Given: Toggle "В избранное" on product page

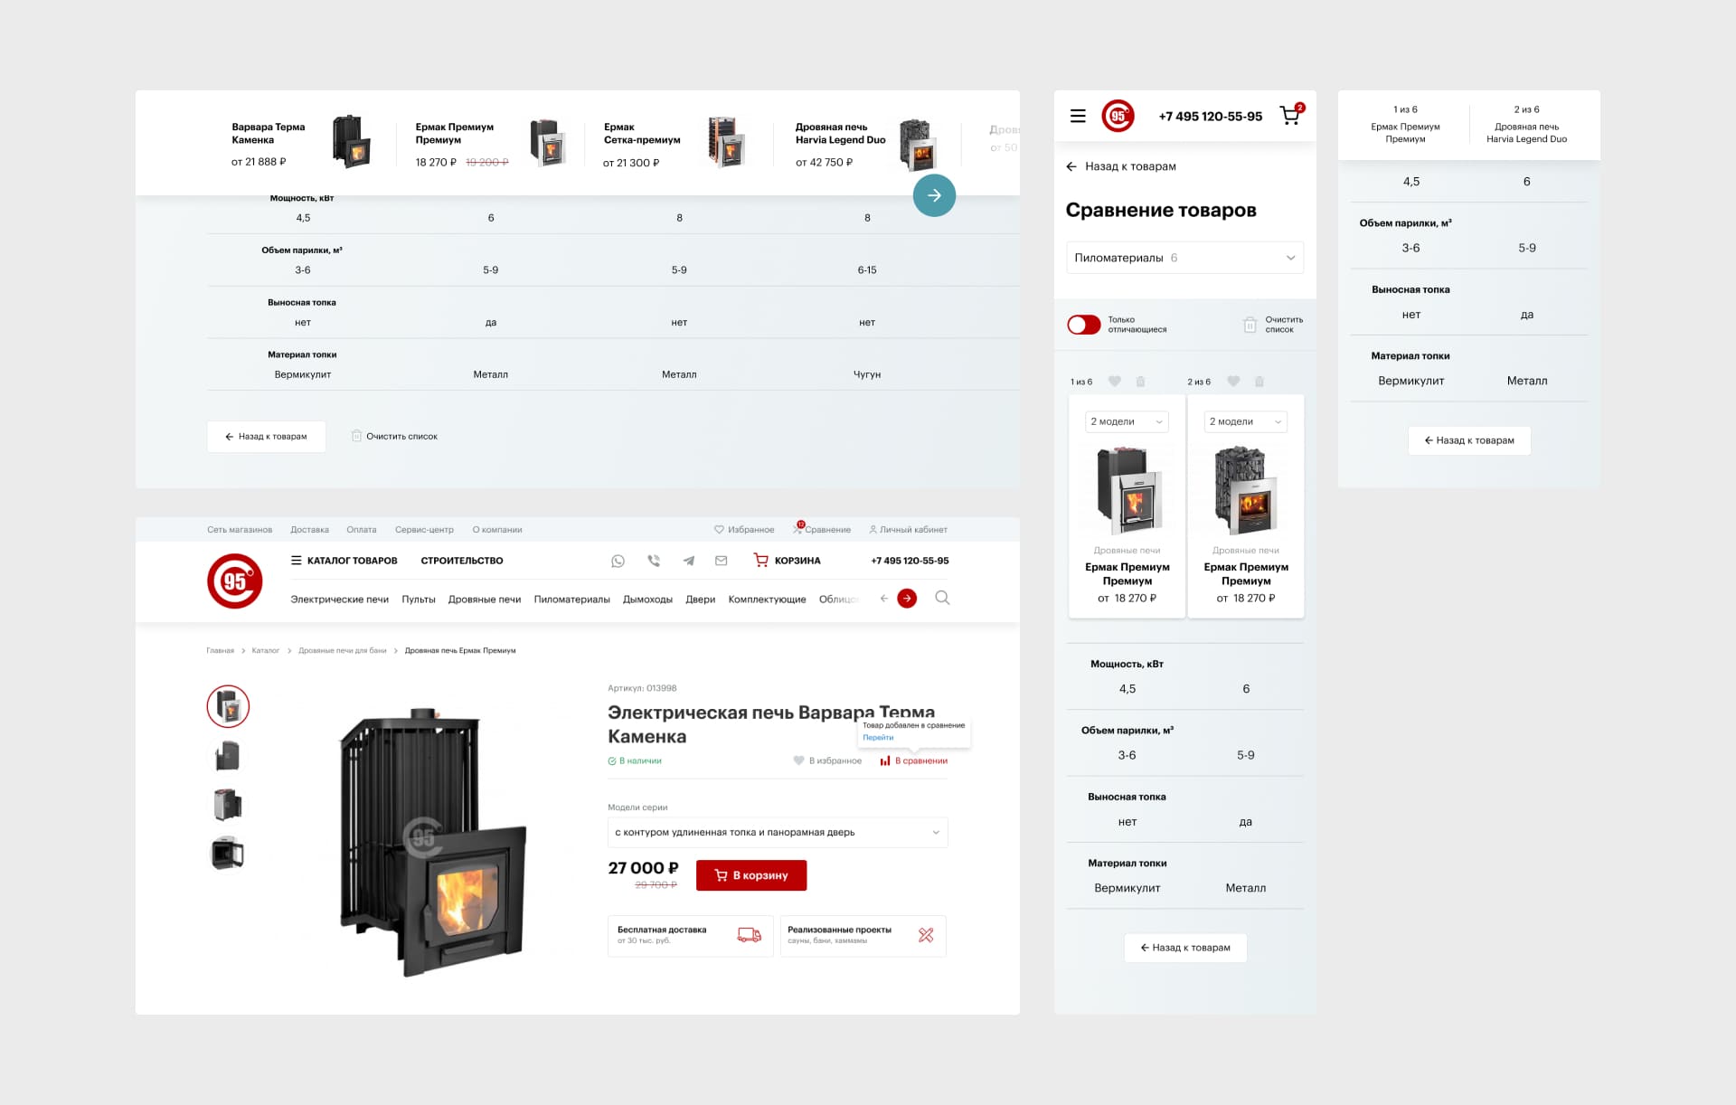Looking at the screenshot, I should tap(826, 760).
